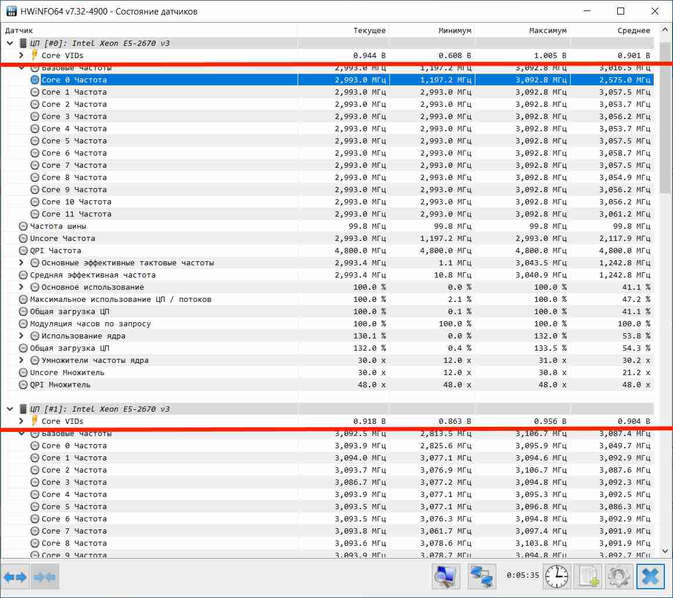Click chip icon of ЦП [#0] header

point(23,44)
